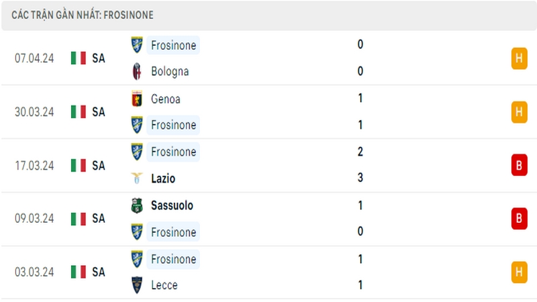Click the orange H badge for Bologna match

[519, 58]
